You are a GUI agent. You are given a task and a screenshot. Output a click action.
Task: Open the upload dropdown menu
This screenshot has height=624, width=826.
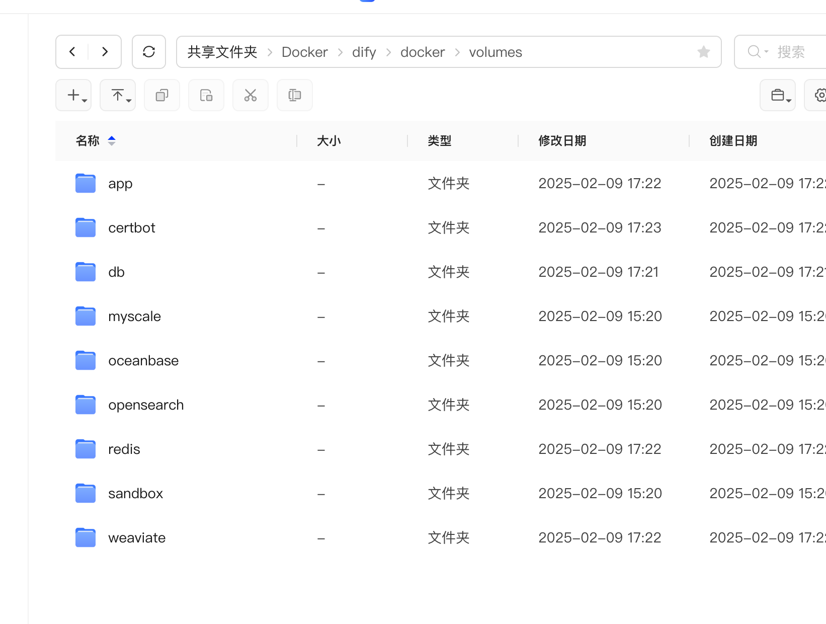[118, 95]
